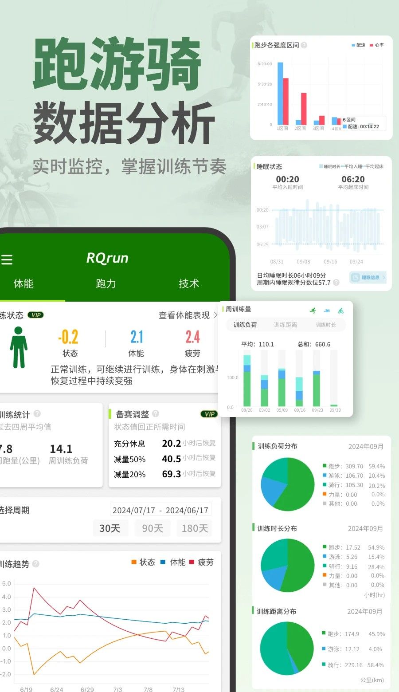Click help icon next to 跑步各强度区间
This screenshot has width=399, height=692.
[304, 45]
